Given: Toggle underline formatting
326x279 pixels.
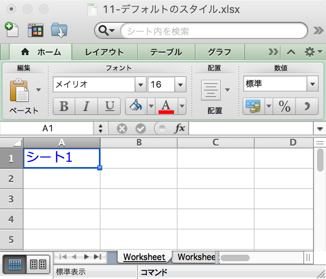Looking at the screenshot, I should (108, 106).
